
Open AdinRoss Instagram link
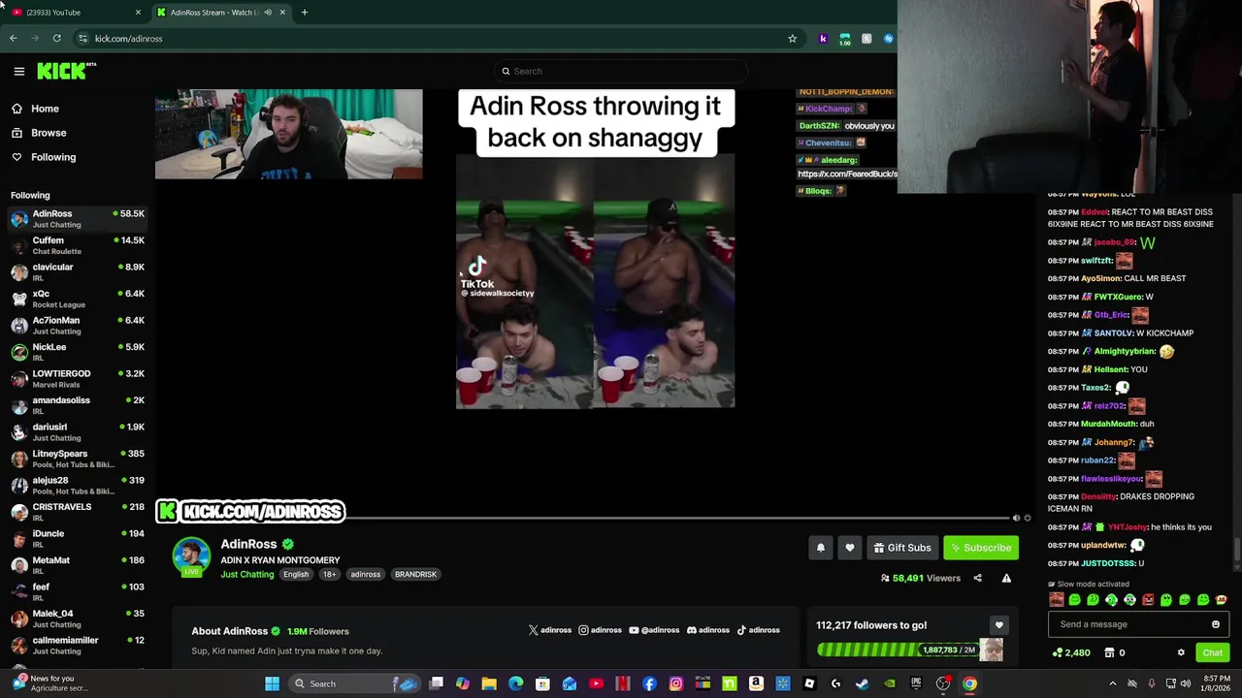(x=600, y=630)
